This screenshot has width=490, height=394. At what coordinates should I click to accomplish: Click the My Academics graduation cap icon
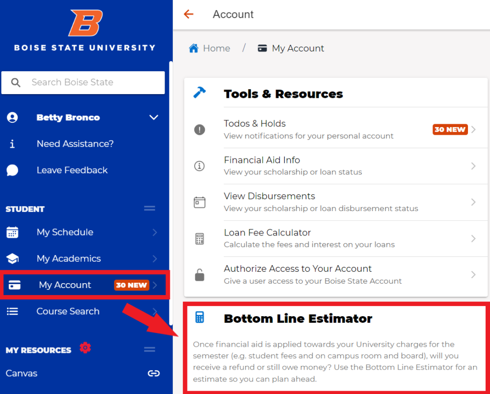click(x=12, y=259)
